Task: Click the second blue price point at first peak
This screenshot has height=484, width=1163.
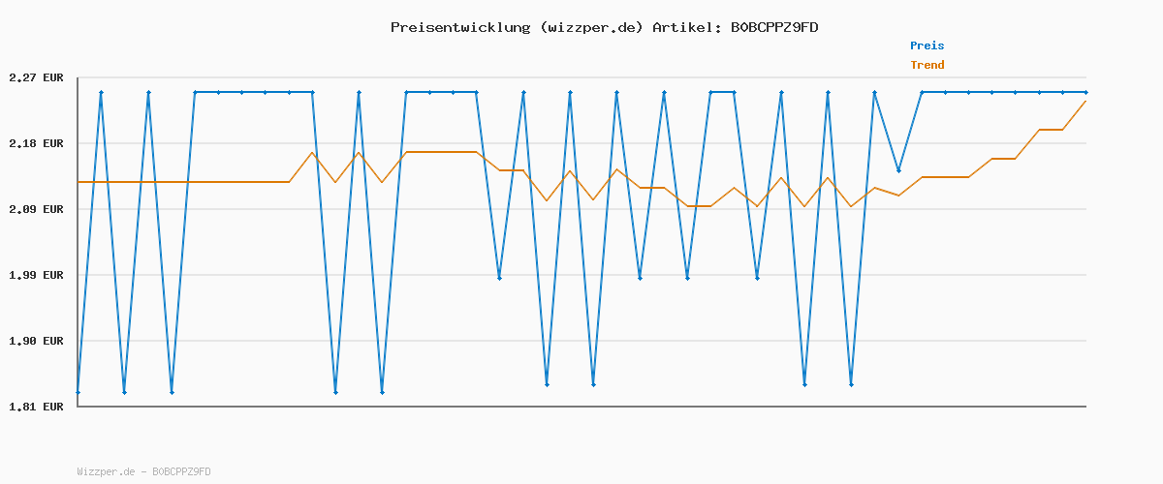Action: (x=101, y=92)
